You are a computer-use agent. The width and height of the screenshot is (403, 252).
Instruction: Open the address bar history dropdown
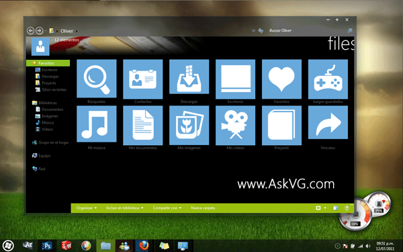click(x=253, y=31)
